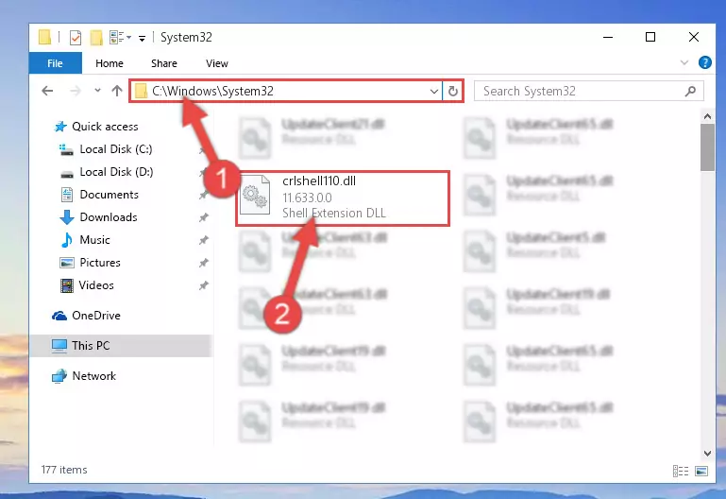Select the crlshell110.dll file name
Image resolution: width=726 pixels, height=499 pixels.
[319, 181]
